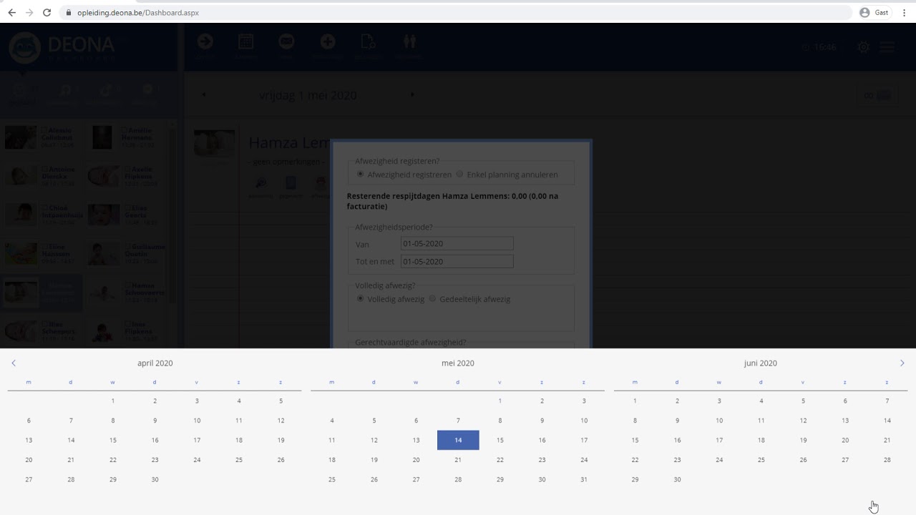Click the 'Tot en met' date field

(457, 261)
